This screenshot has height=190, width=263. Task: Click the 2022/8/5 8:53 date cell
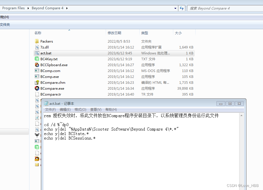click(x=119, y=41)
